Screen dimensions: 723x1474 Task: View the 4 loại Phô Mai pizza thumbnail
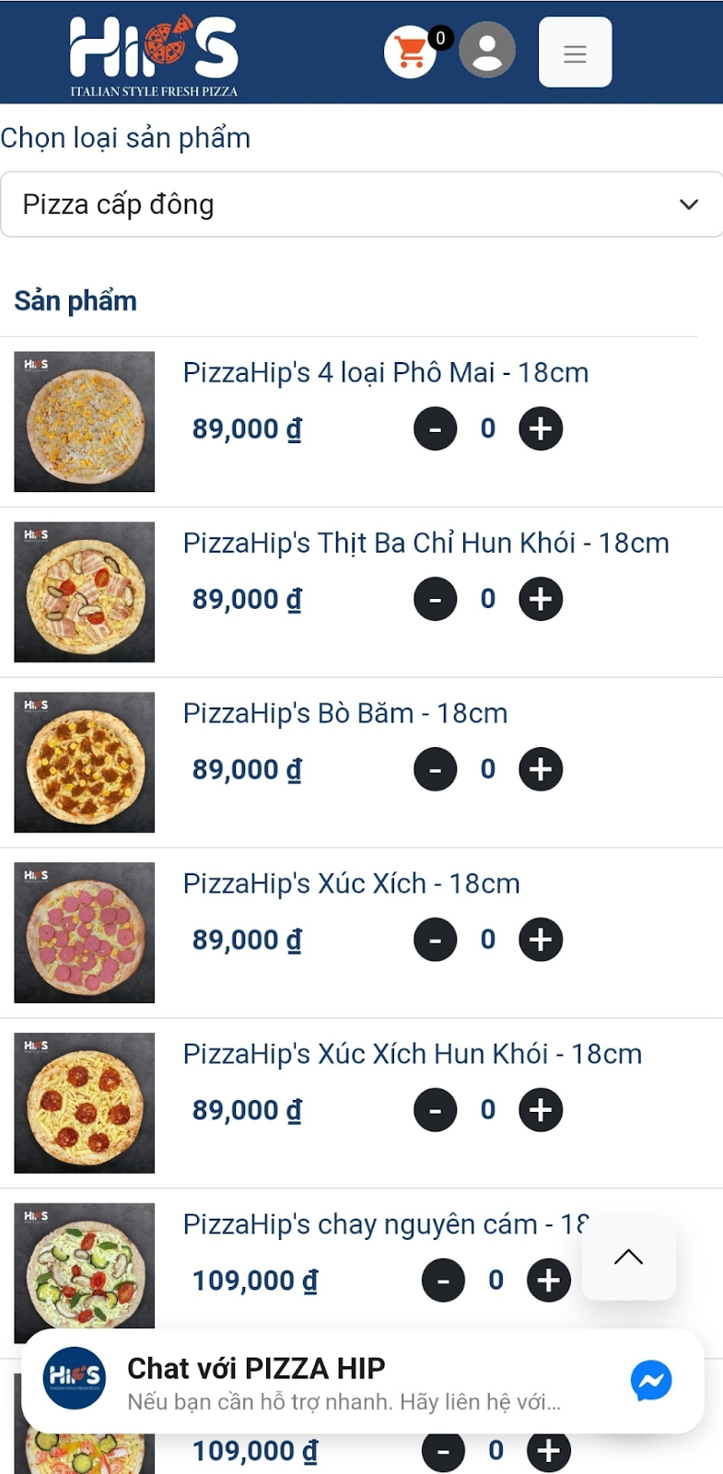click(x=85, y=421)
